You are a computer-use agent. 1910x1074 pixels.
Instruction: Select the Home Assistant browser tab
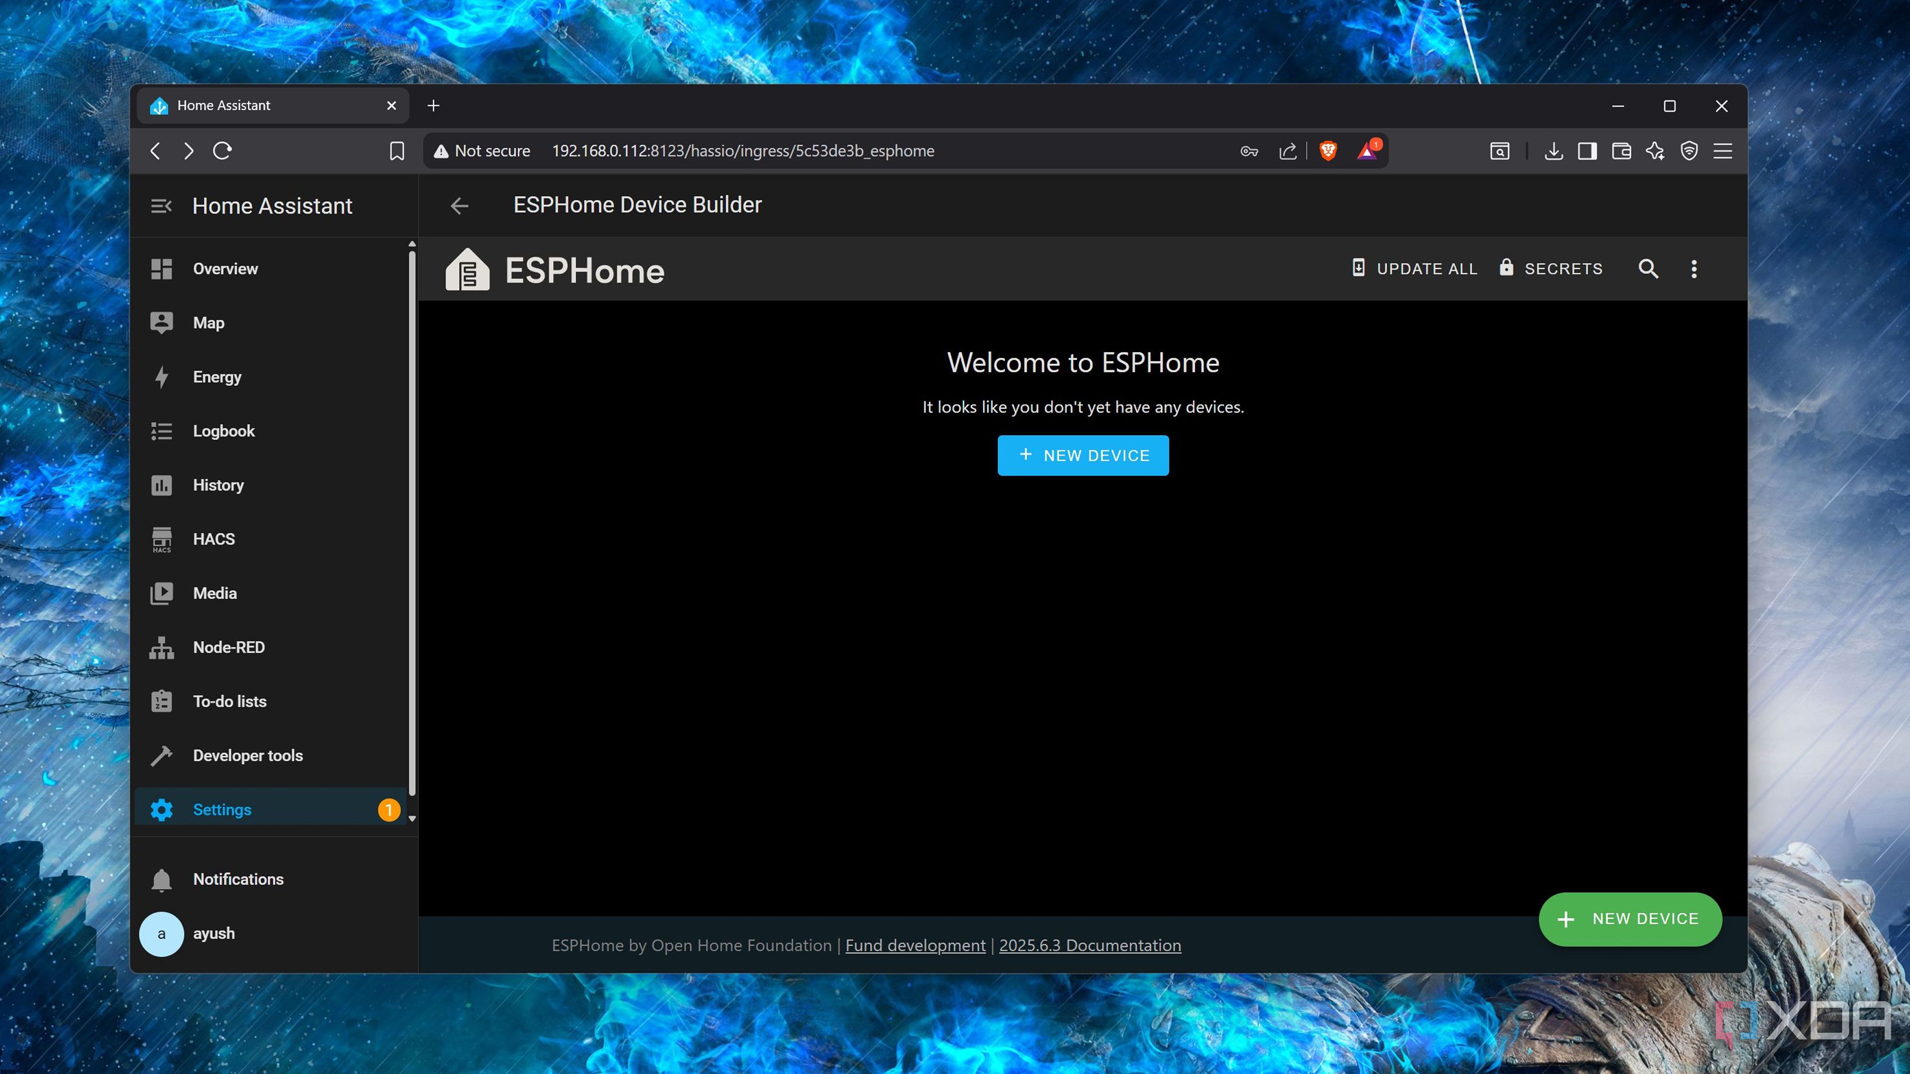[273, 106]
